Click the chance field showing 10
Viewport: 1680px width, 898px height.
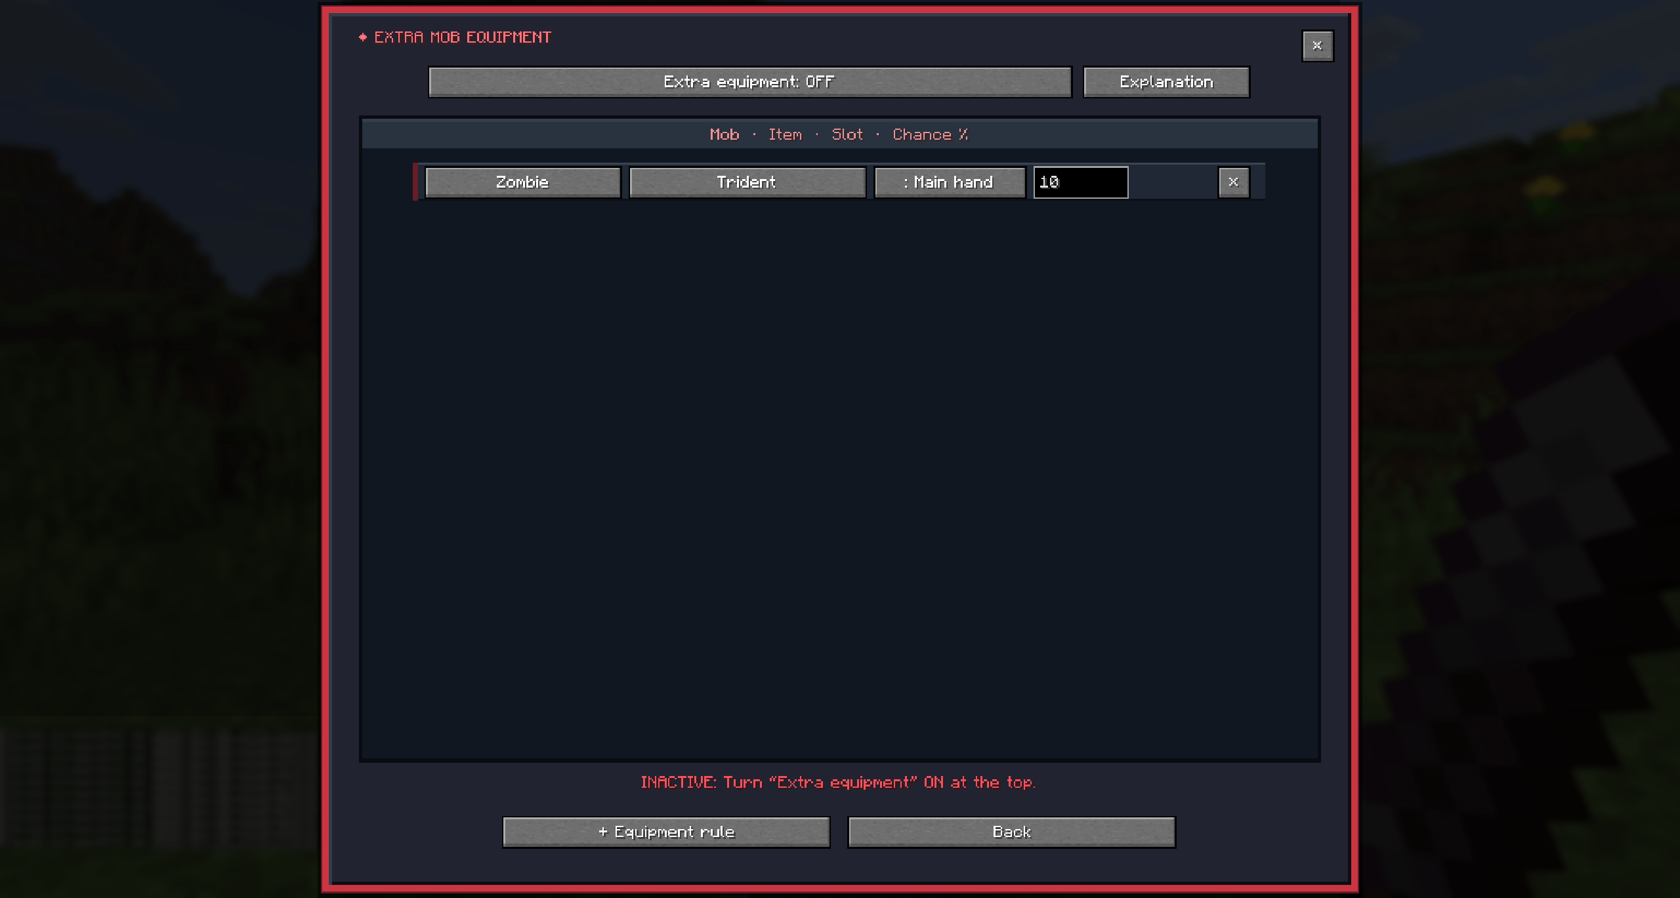pyautogui.click(x=1081, y=182)
